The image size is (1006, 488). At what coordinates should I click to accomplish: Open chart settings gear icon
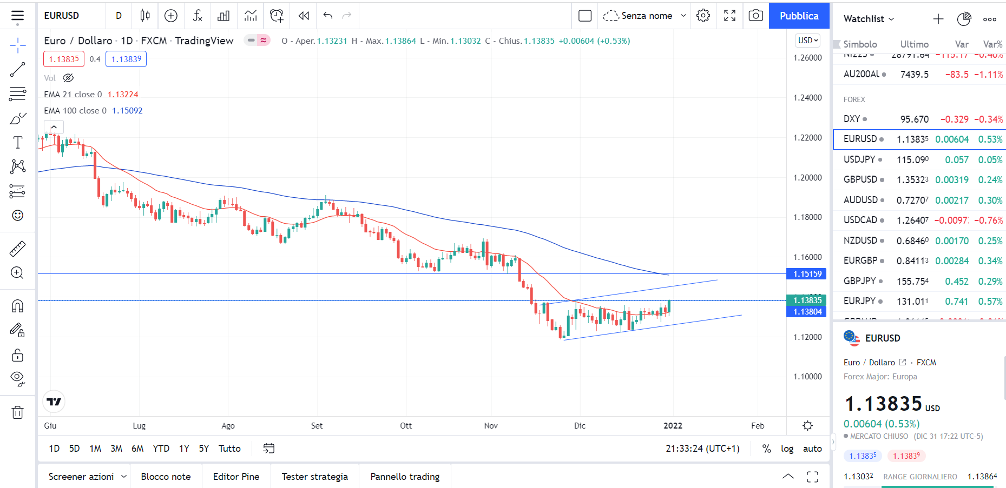703,16
